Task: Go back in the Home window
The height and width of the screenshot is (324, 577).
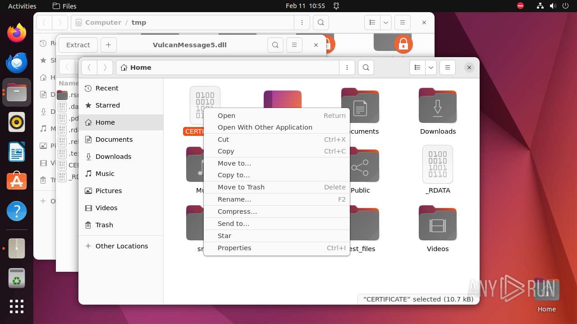Action: pyautogui.click(x=89, y=67)
